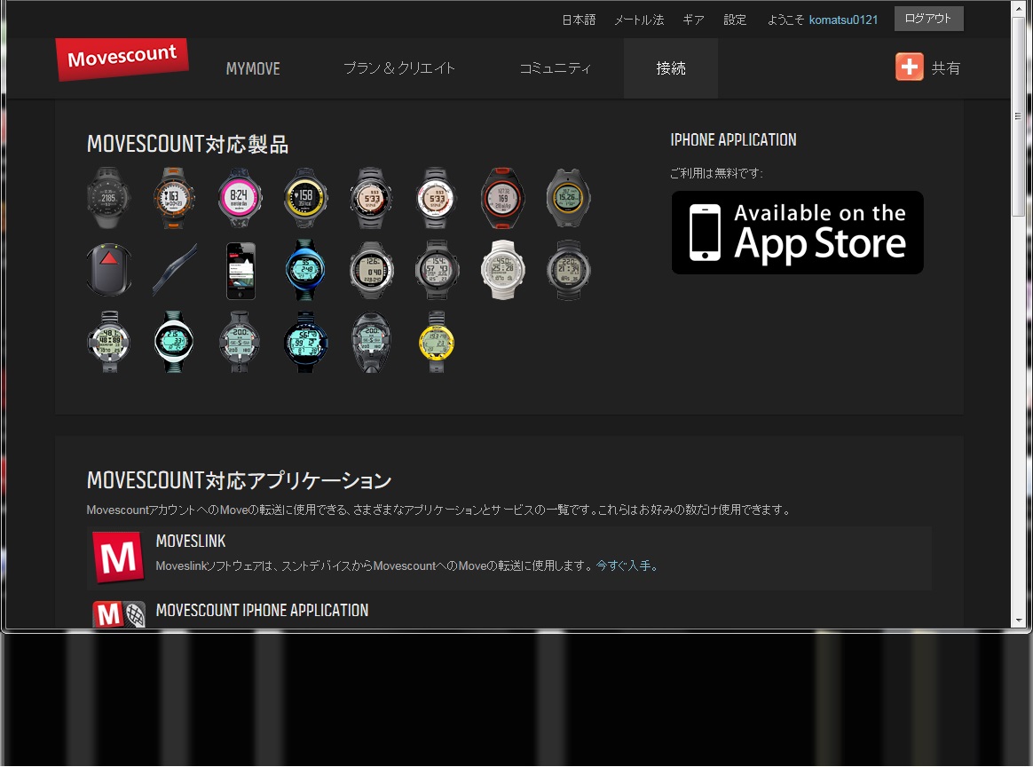Select the orange-accented watch showing 163
Viewport: 1033px width, 767px height.
[174, 198]
